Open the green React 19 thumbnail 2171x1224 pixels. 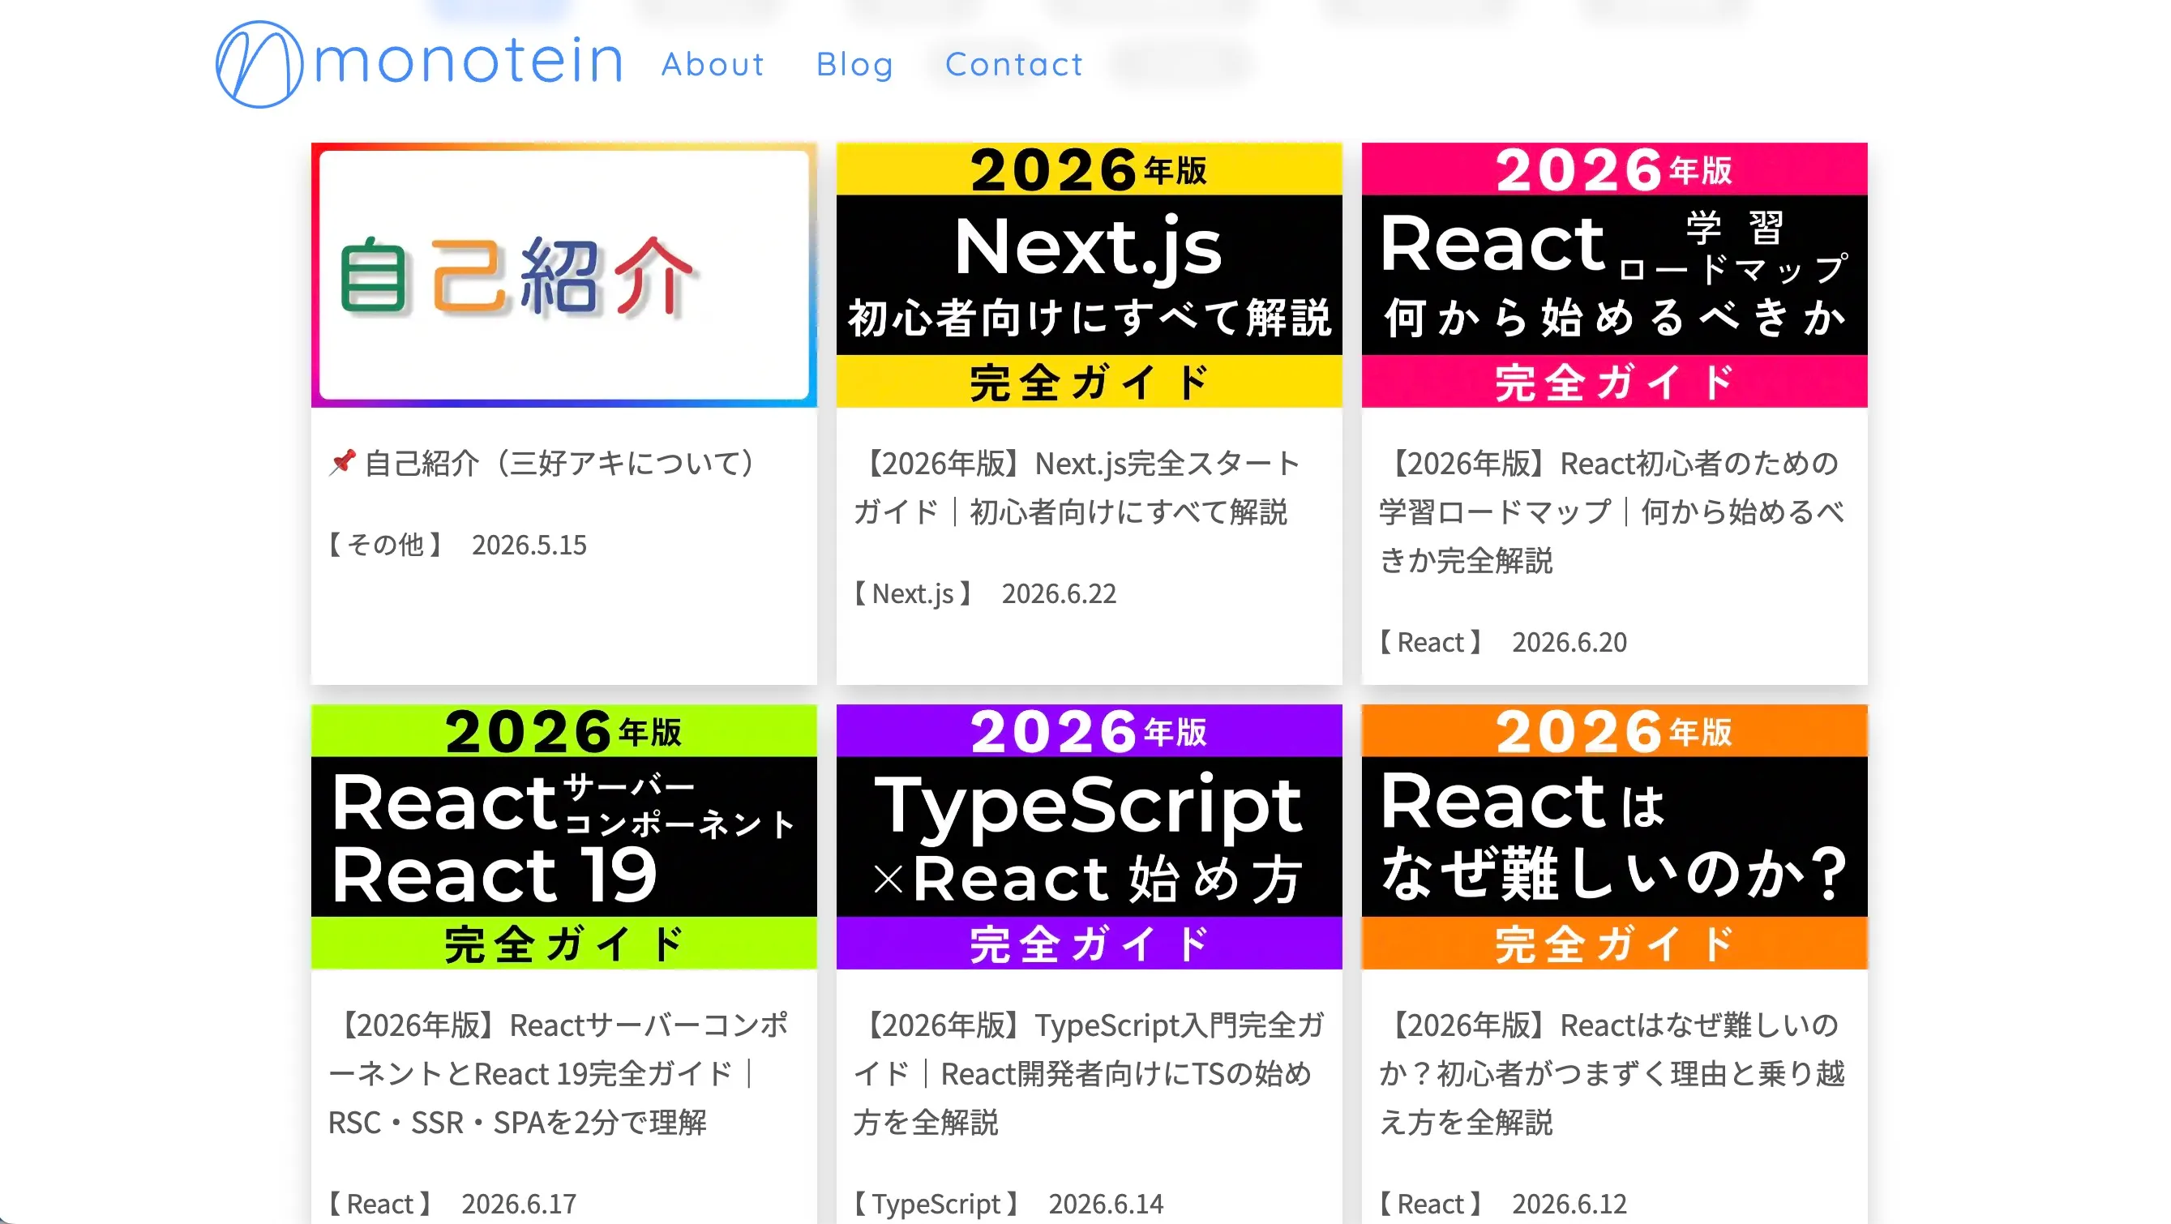click(x=563, y=837)
